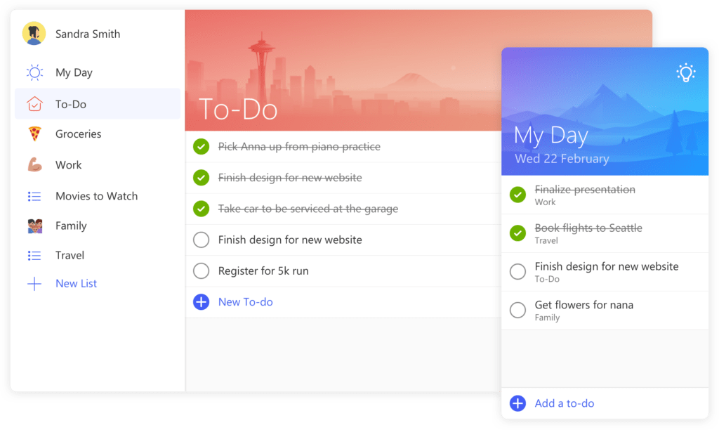Click the Family list icon
The height and width of the screenshot is (430, 719).
(x=33, y=226)
